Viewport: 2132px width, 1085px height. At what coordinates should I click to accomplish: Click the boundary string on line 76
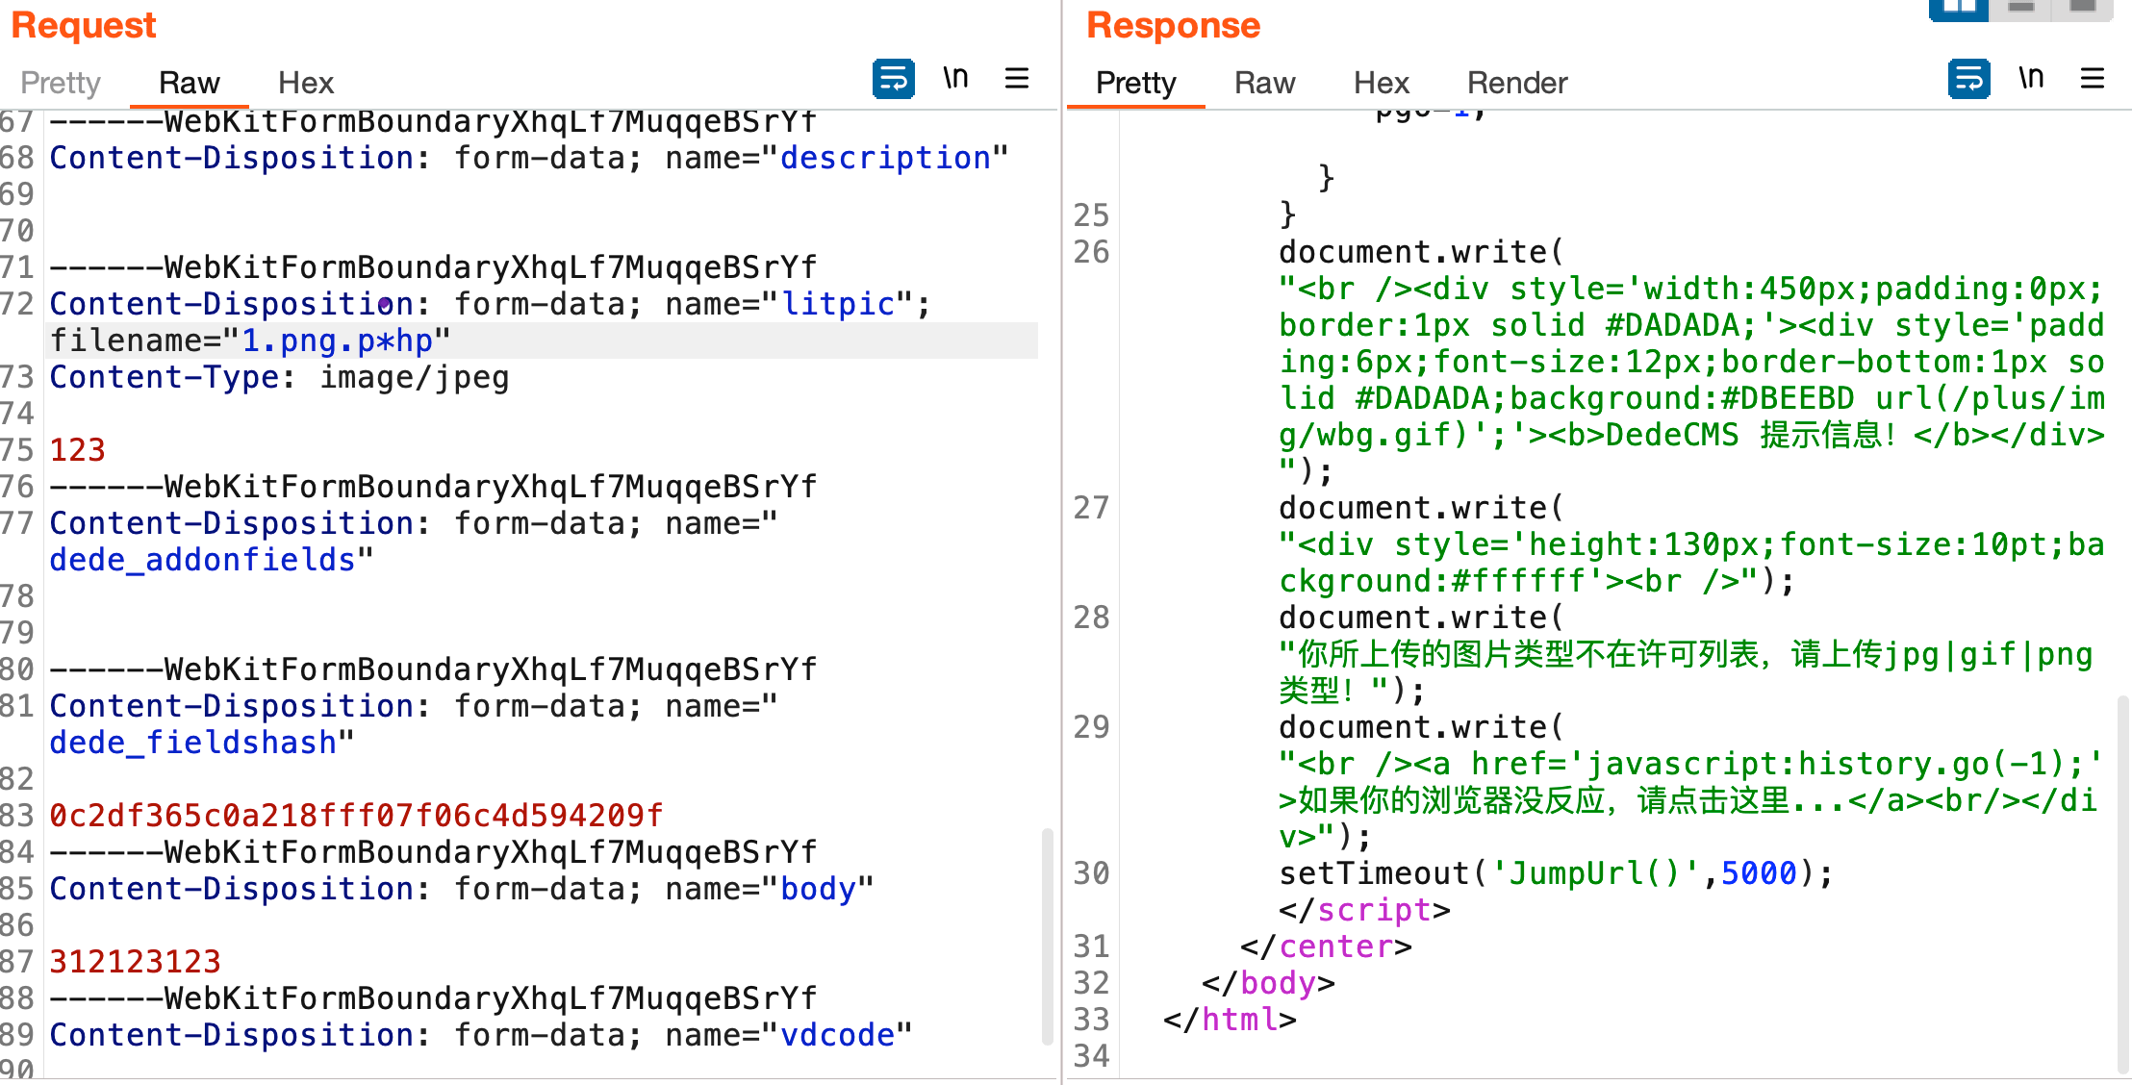click(x=433, y=487)
